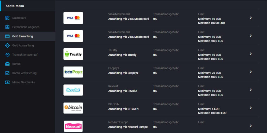Select the Bitcoin logo thumbnail
267x133 pixels.
tap(73, 108)
